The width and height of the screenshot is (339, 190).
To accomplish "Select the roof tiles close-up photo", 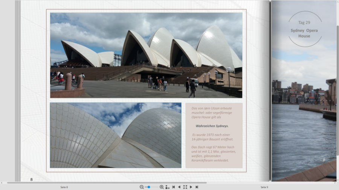I will coord(116,135).
